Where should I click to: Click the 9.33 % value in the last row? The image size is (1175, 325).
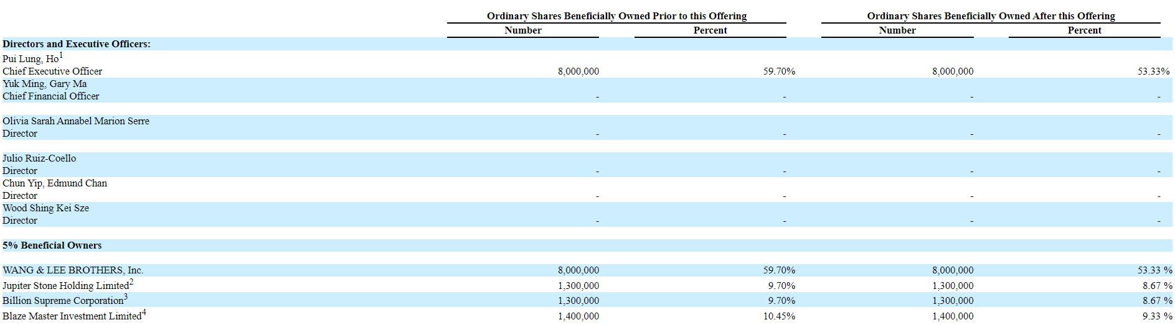(1157, 316)
